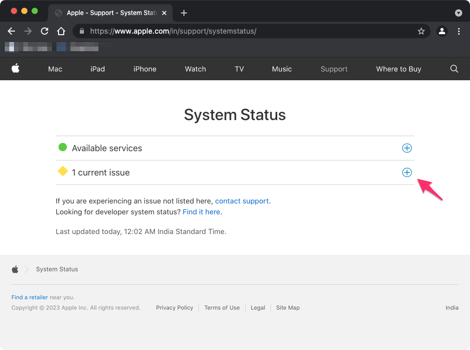Viewport: 470px width, 350px height.
Task: Open the Support menu item
Action: coord(334,69)
